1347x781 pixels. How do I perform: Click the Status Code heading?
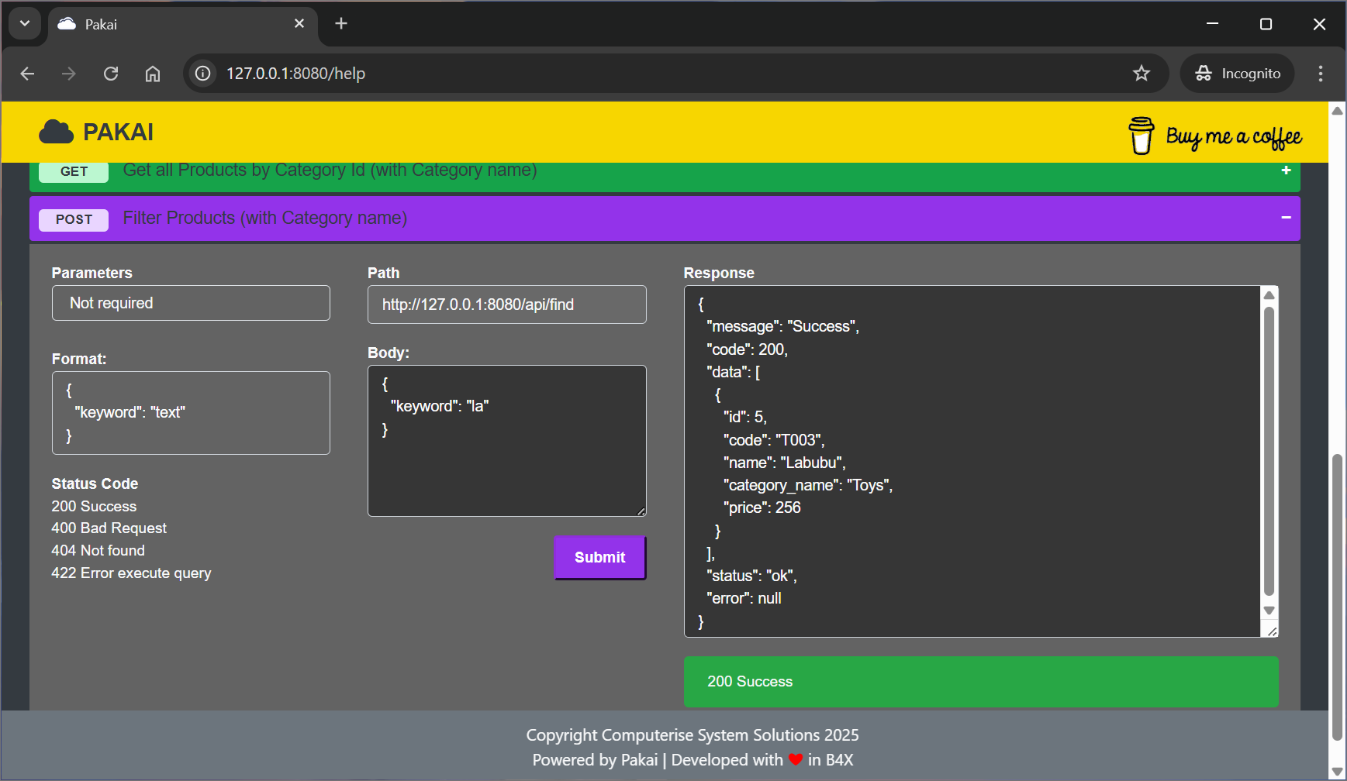[x=95, y=483]
